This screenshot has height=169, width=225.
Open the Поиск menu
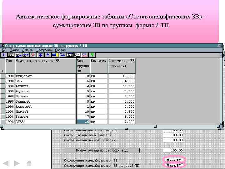14,50
